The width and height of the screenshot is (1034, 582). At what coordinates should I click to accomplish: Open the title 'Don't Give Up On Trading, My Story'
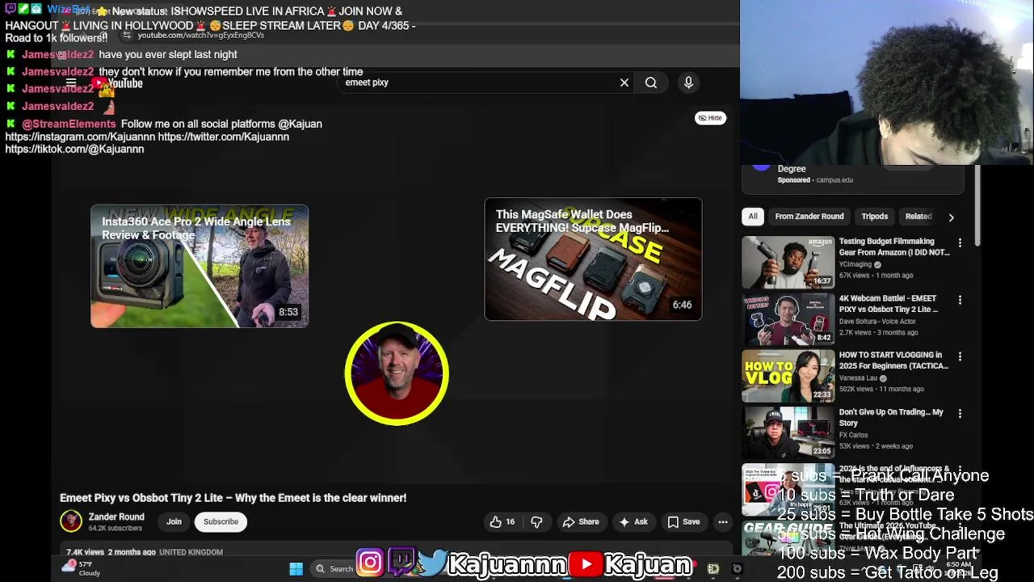tap(891, 417)
